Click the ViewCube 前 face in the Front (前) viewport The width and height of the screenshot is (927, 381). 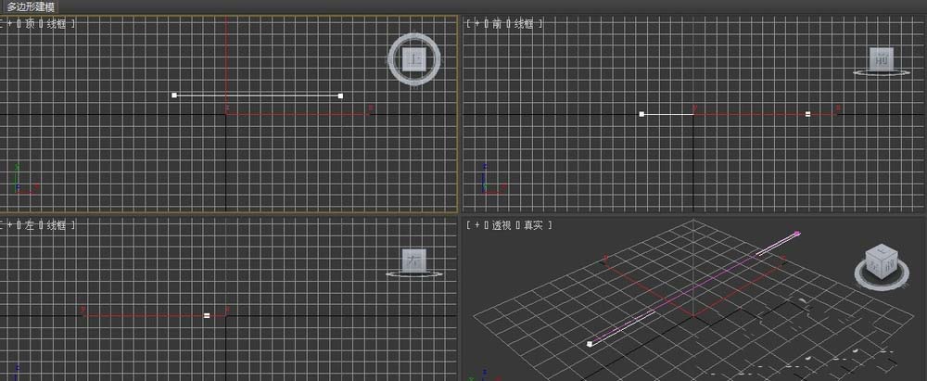tap(882, 59)
